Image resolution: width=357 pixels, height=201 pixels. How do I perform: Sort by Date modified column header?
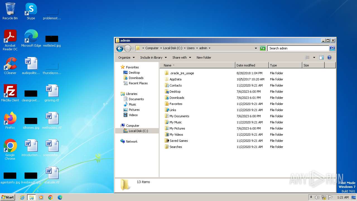(252, 65)
